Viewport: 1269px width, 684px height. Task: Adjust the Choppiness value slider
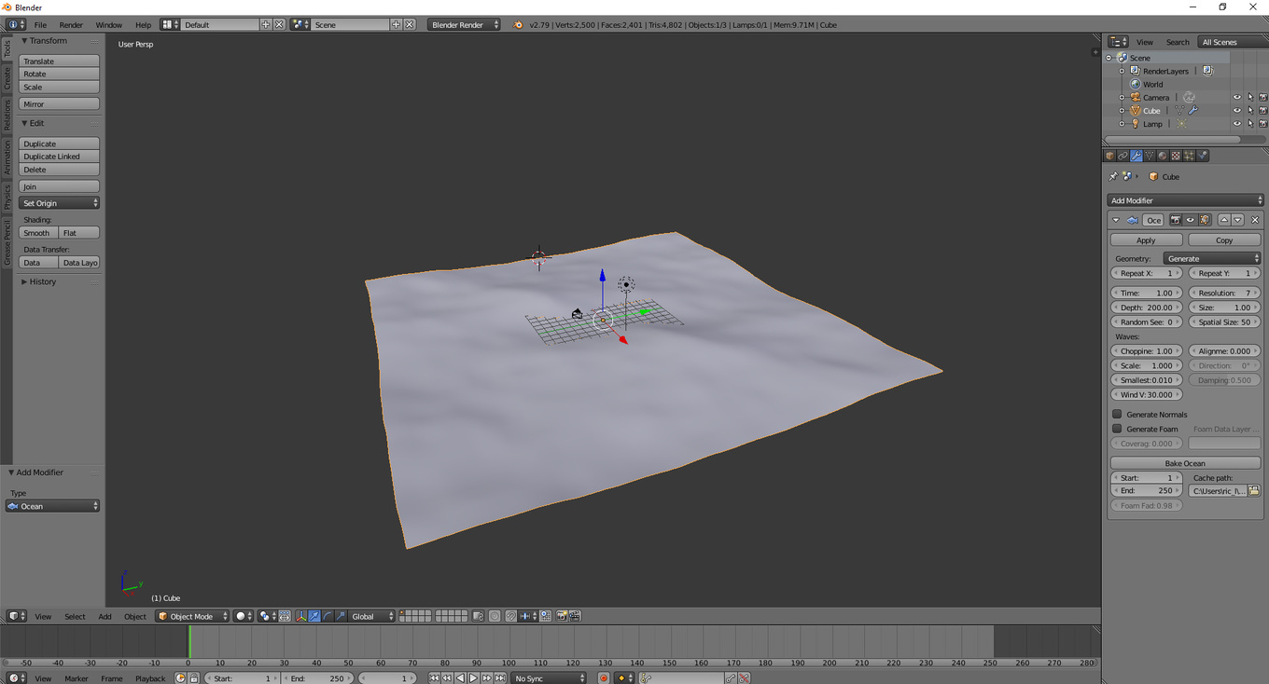click(x=1146, y=351)
